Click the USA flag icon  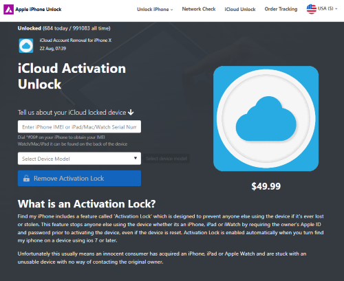[x=312, y=9]
